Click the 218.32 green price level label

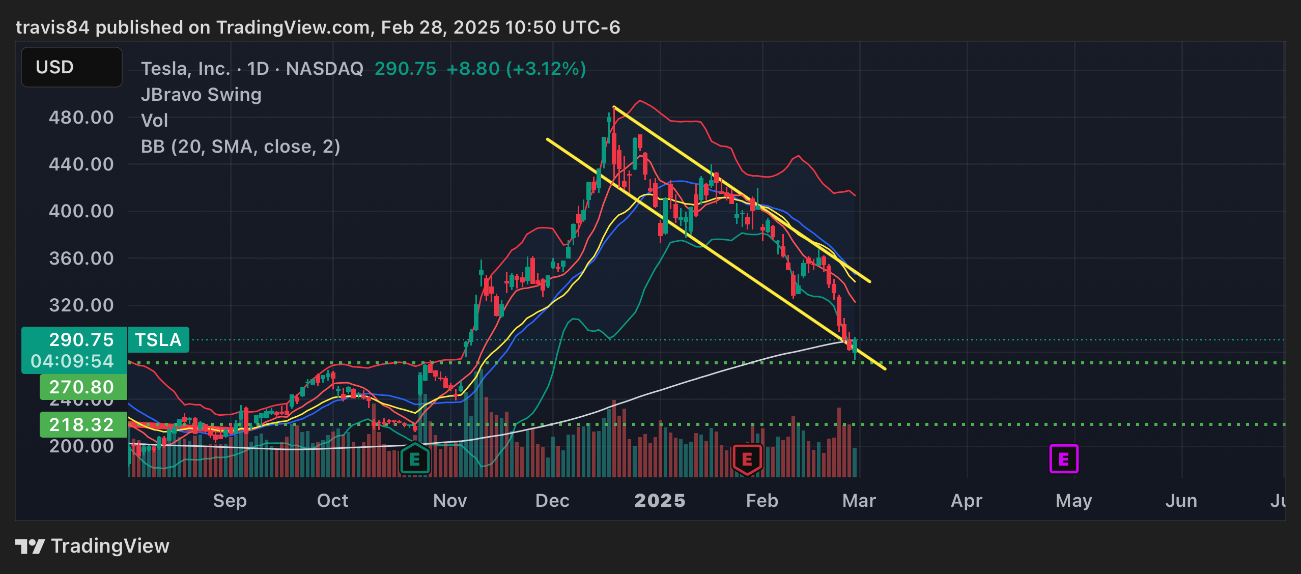[x=83, y=424]
